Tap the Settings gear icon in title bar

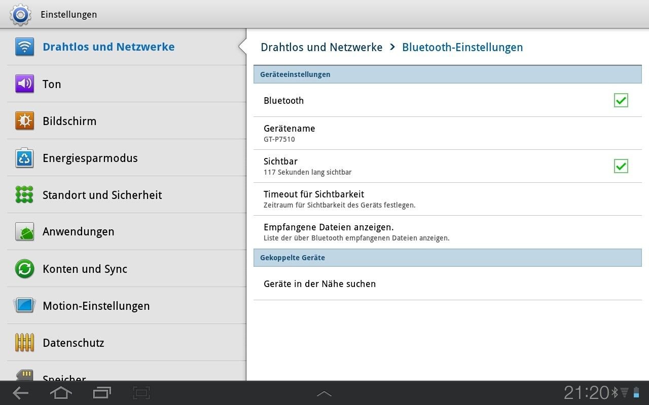pos(20,14)
